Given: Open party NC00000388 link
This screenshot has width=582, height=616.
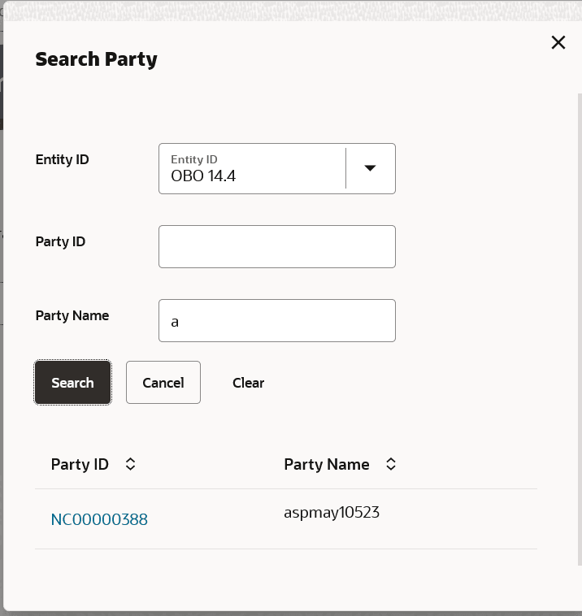Looking at the screenshot, I should pyautogui.click(x=99, y=519).
